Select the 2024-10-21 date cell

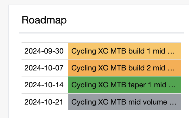[x=44, y=102]
